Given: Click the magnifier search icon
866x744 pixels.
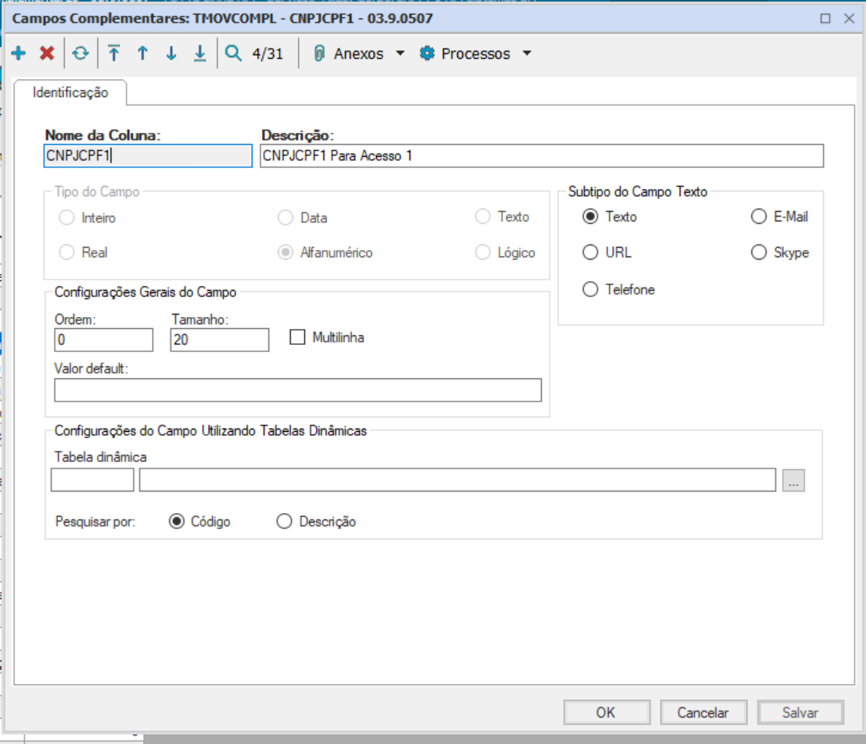Looking at the screenshot, I should [233, 54].
